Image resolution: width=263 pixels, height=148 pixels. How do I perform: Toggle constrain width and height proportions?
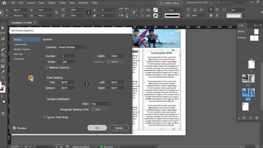click(56, 12)
